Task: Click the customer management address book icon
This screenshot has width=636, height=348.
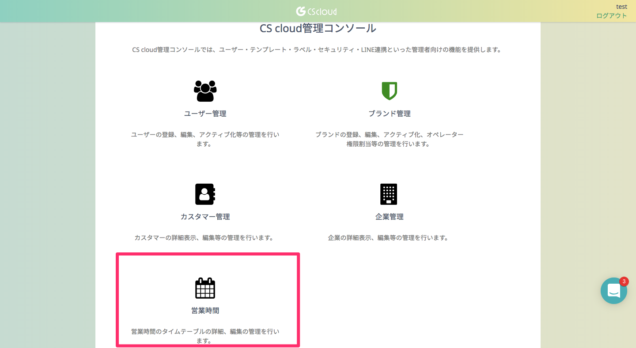Action: [205, 194]
